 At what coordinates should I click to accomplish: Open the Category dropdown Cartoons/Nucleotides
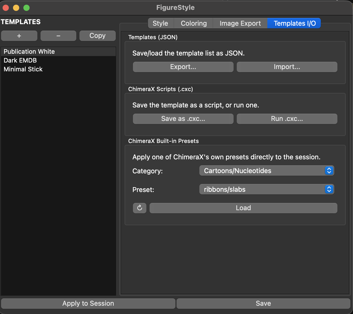point(267,171)
